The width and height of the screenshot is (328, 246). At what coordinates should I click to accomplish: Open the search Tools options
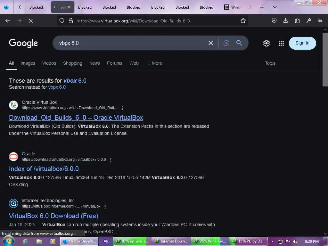(x=270, y=63)
